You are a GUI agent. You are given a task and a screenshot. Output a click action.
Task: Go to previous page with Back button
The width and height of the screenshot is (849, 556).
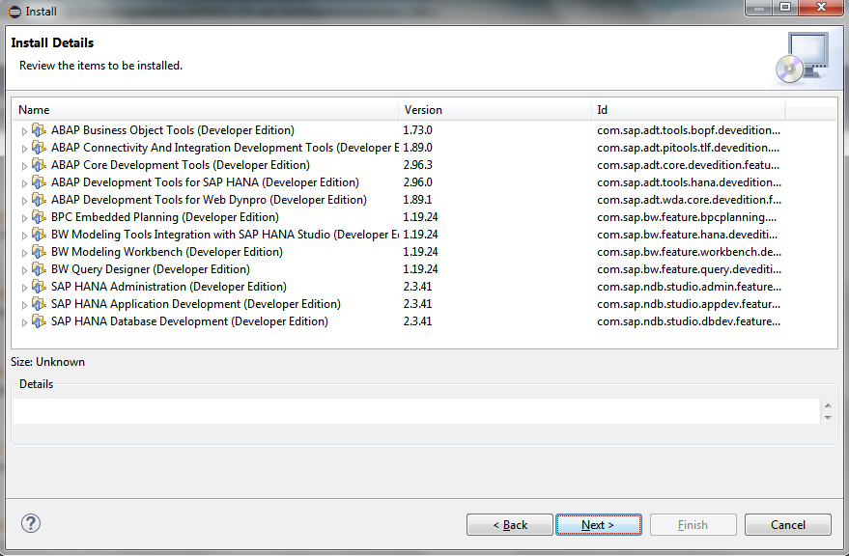[510, 524]
